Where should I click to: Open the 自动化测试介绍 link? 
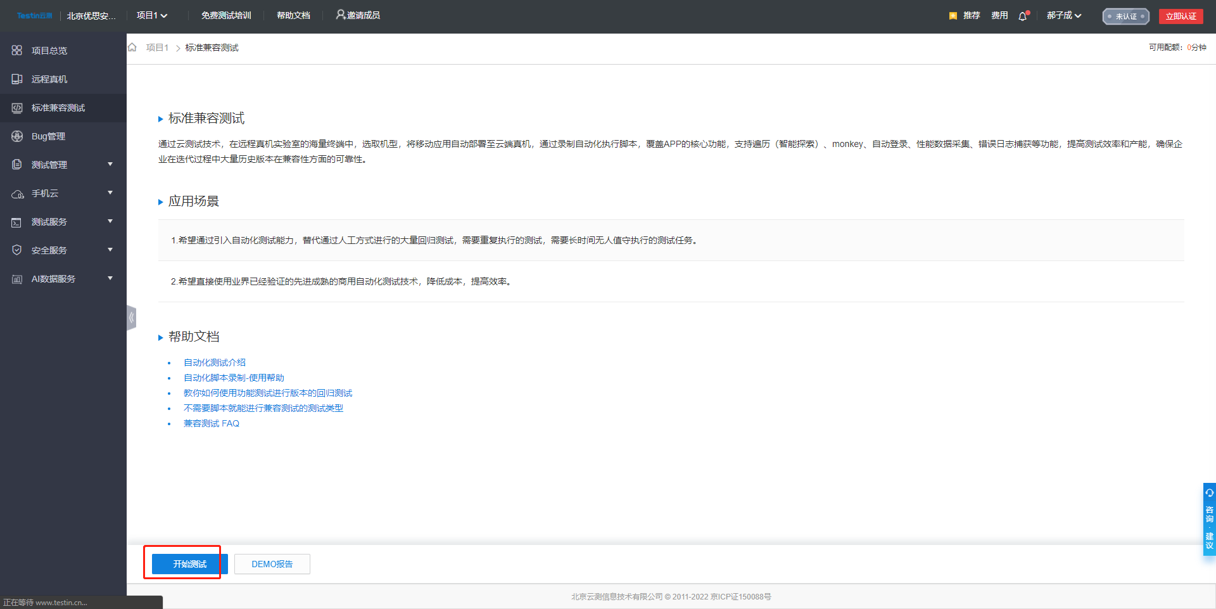pos(215,362)
